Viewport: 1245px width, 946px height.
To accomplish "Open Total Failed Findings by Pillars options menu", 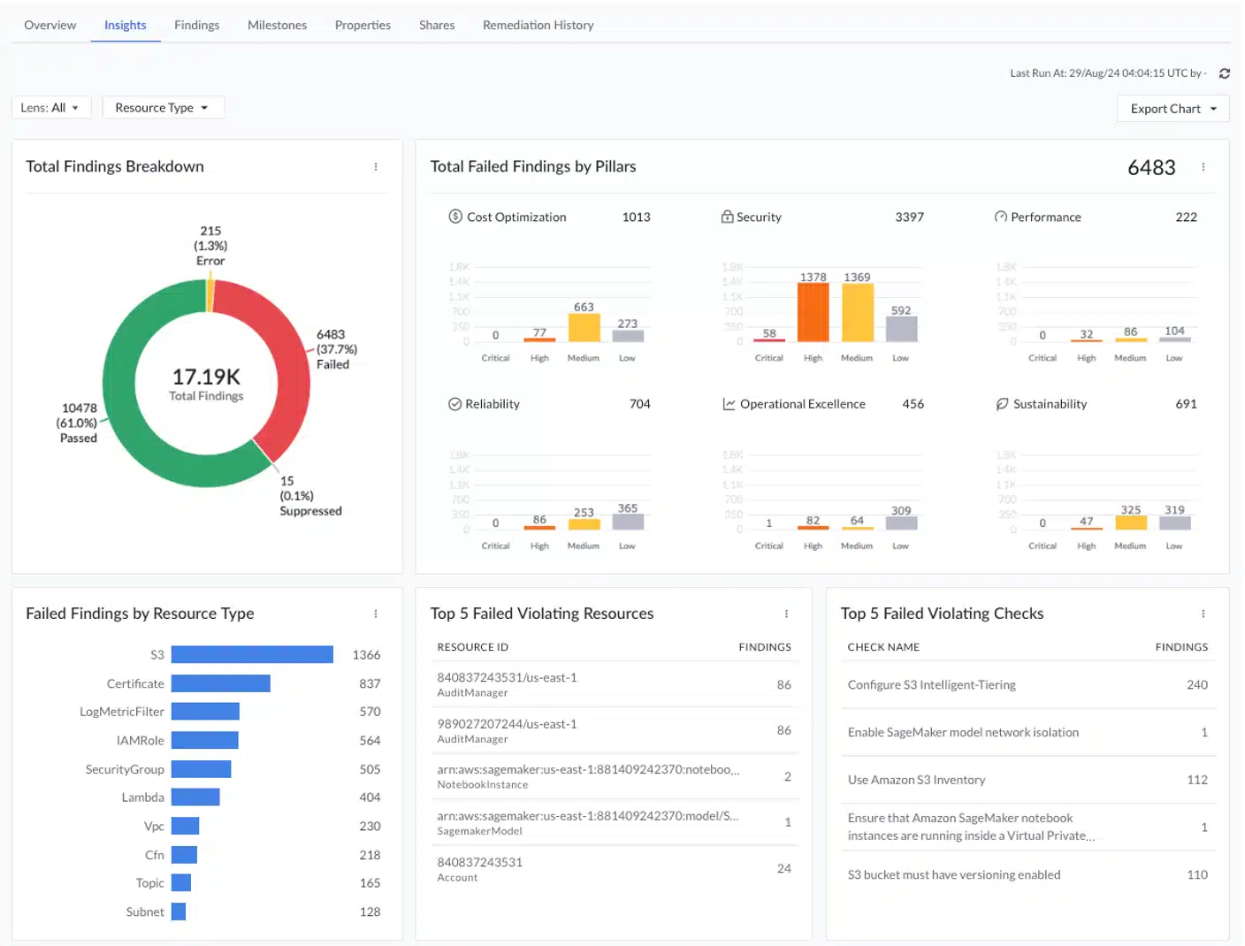I will click(x=1203, y=167).
